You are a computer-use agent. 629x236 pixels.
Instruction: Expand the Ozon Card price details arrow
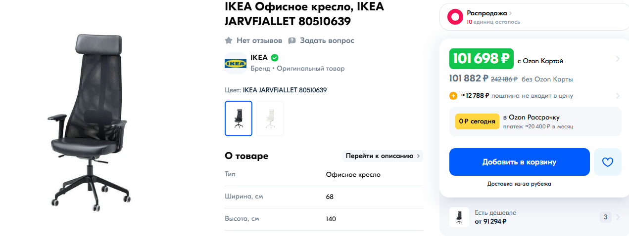(618, 59)
